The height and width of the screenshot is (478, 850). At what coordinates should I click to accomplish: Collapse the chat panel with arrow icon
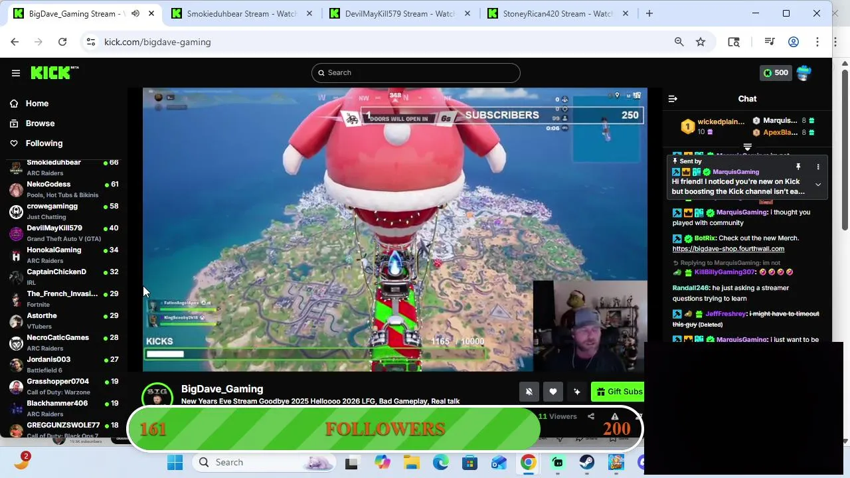point(673,99)
